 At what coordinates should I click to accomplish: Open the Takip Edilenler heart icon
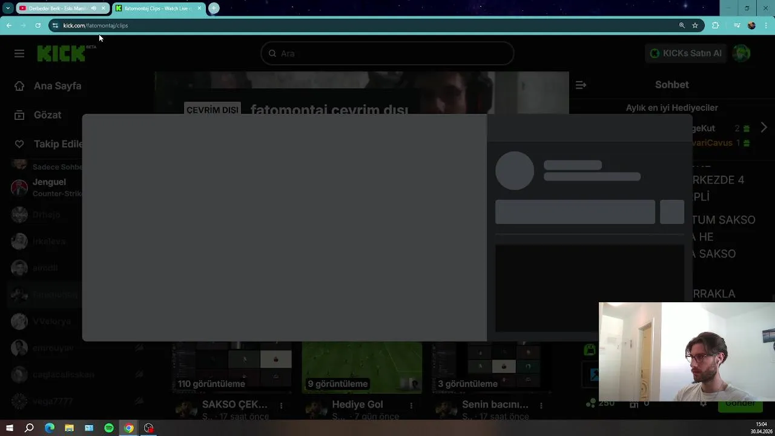point(19,144)
